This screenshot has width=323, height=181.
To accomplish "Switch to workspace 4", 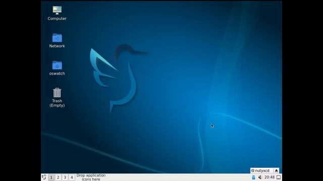I will point(72,177).
